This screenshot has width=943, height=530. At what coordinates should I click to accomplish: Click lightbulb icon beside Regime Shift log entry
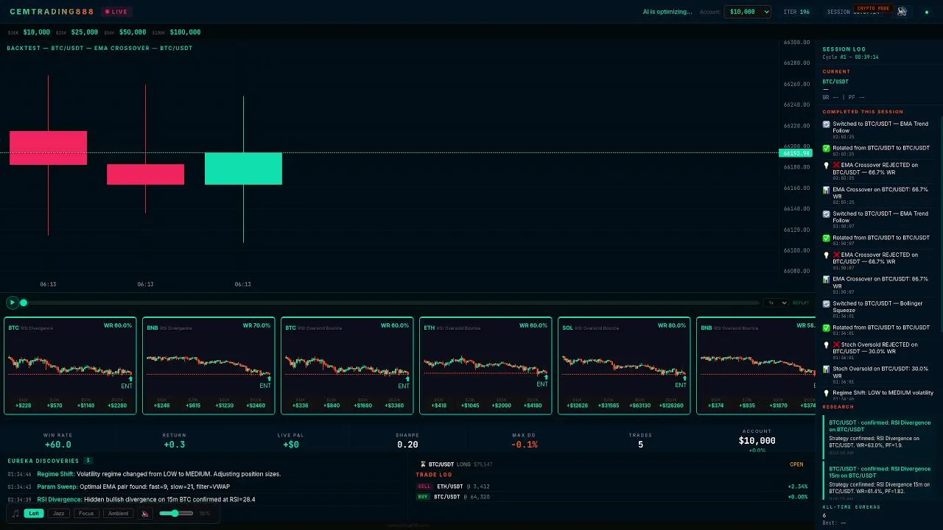tap(827, 393)
